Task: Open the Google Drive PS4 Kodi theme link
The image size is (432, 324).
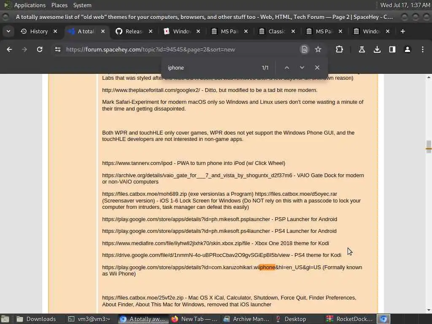Action: click(196, 255)
